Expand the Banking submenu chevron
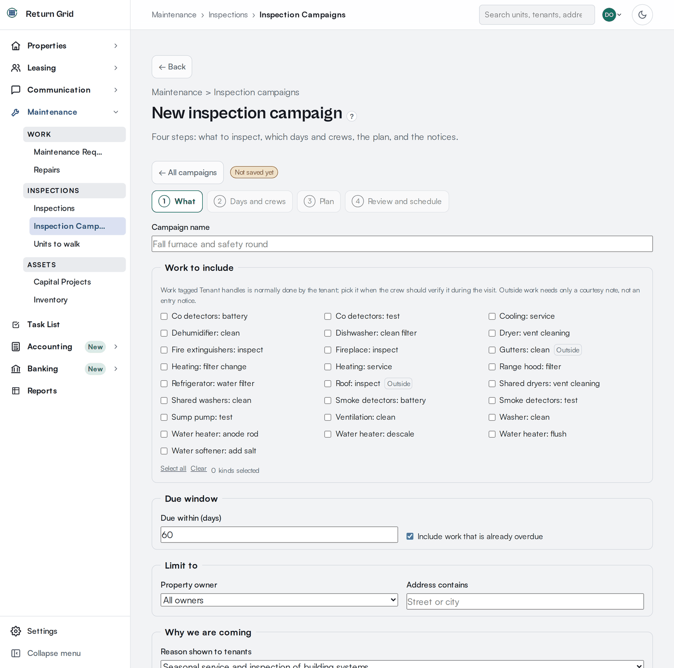Screen dimensions: 674x668 (116, 369)
